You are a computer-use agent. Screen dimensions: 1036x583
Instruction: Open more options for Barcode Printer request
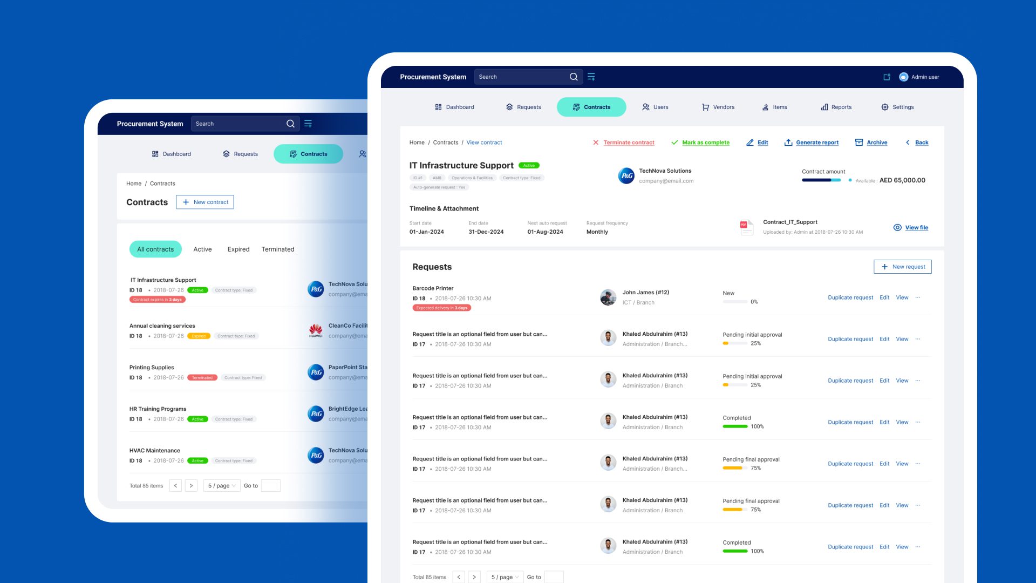(918, 297)
